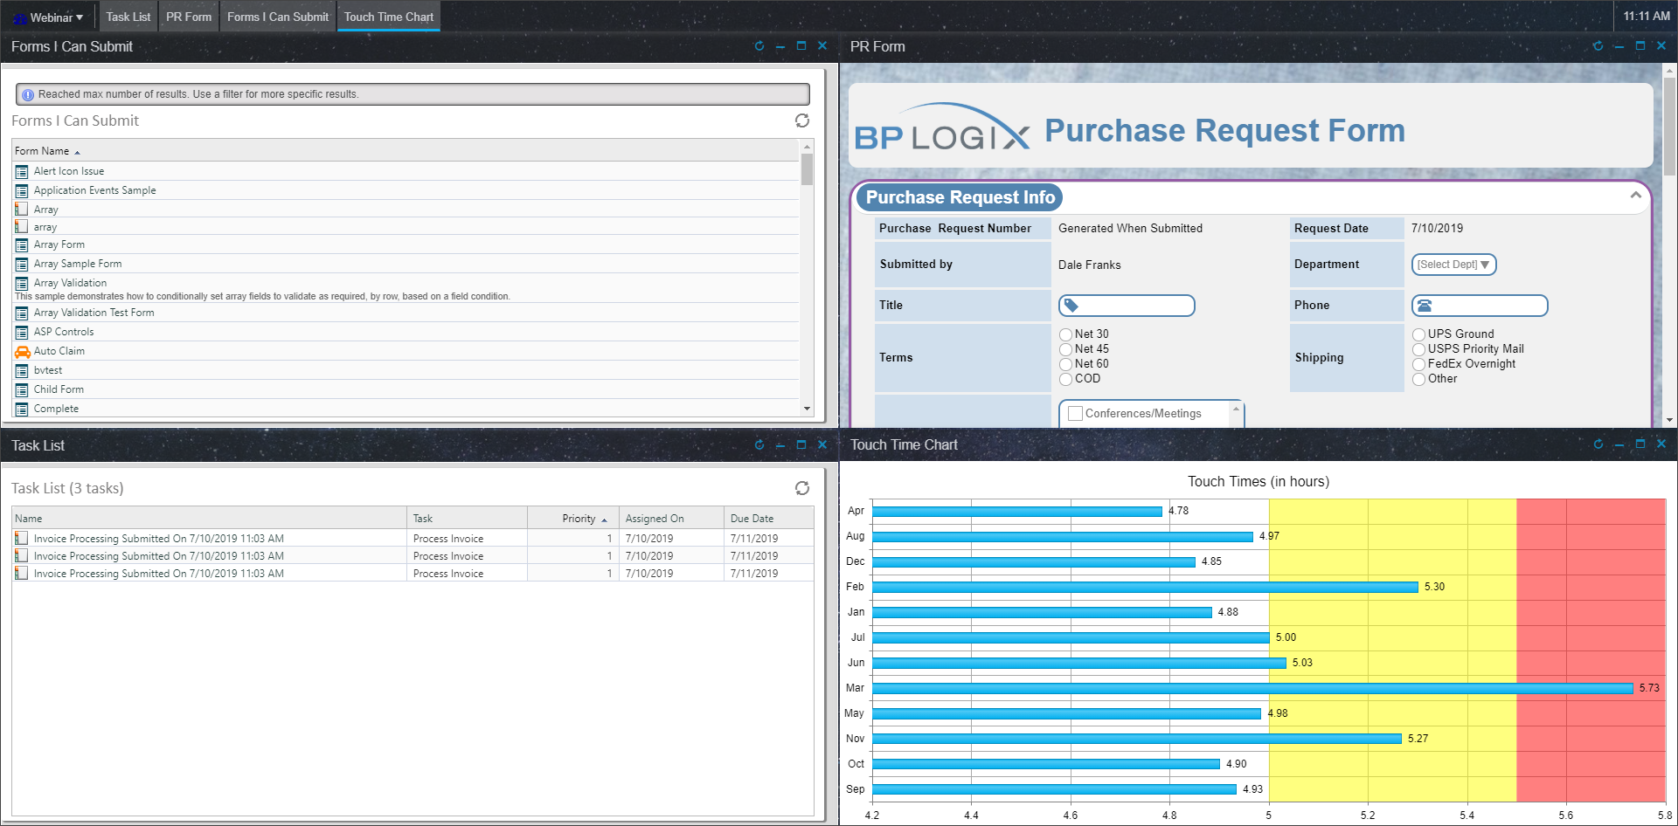Select the Net 30 terms option
The height and width of the screenshot is (826, 1678).
1065,334
